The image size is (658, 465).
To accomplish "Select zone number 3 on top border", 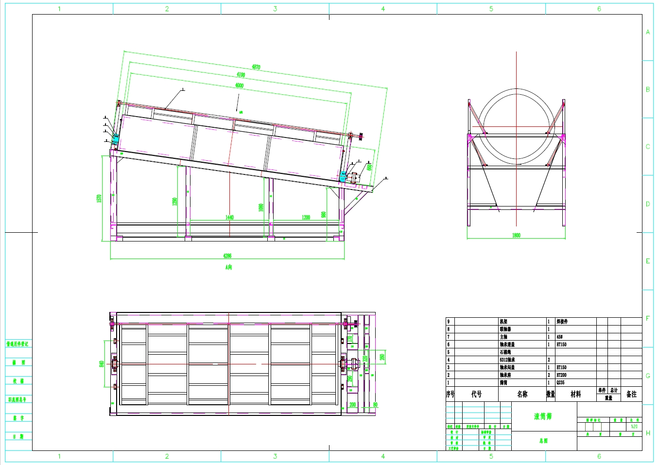I will [275, 9].
